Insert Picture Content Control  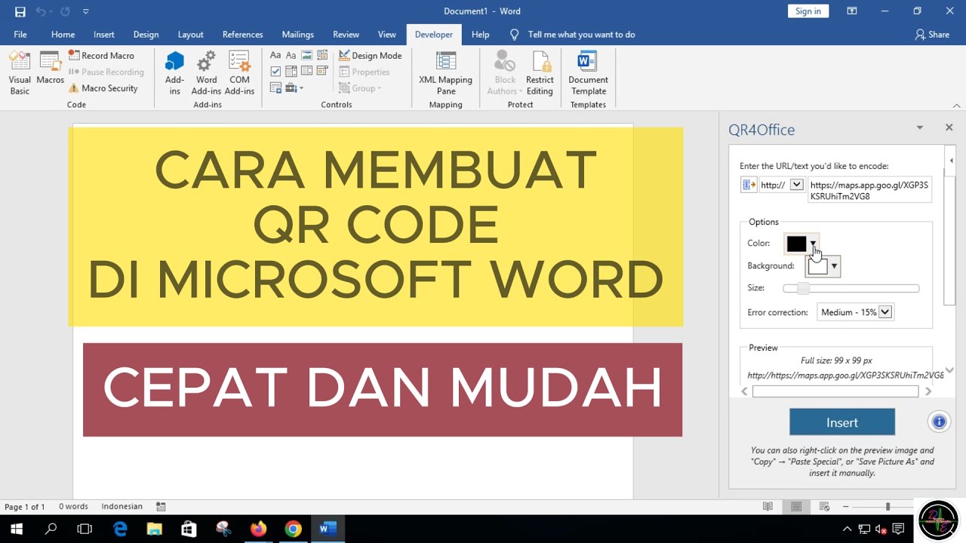click(x=307, y=56)
